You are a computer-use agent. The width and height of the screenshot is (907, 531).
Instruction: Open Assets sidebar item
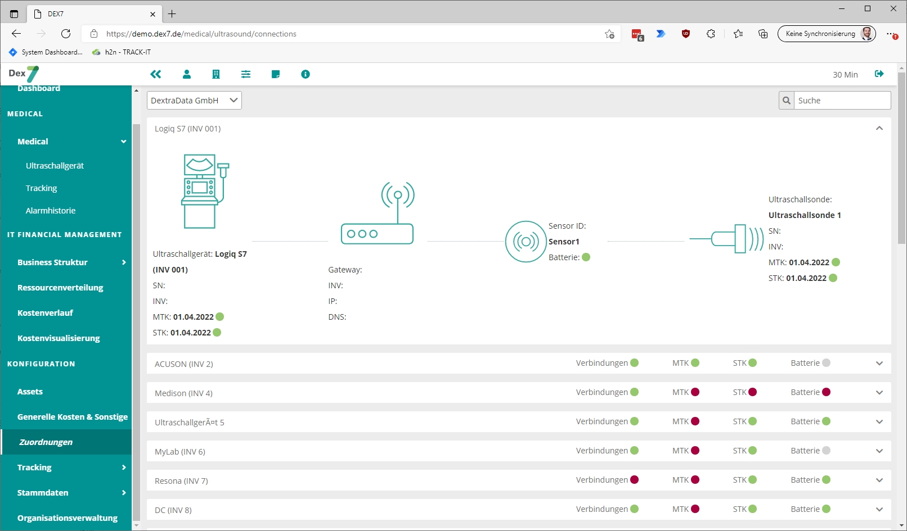30,392
